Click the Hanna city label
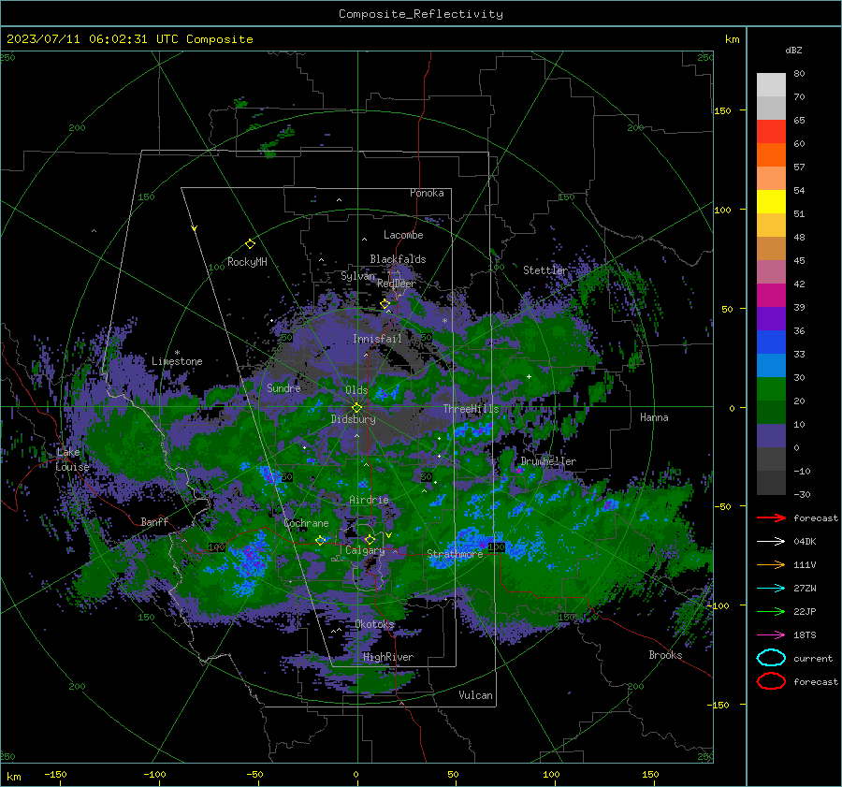The height and width of the screenshot is (787, 842). [x=654, y=417]
